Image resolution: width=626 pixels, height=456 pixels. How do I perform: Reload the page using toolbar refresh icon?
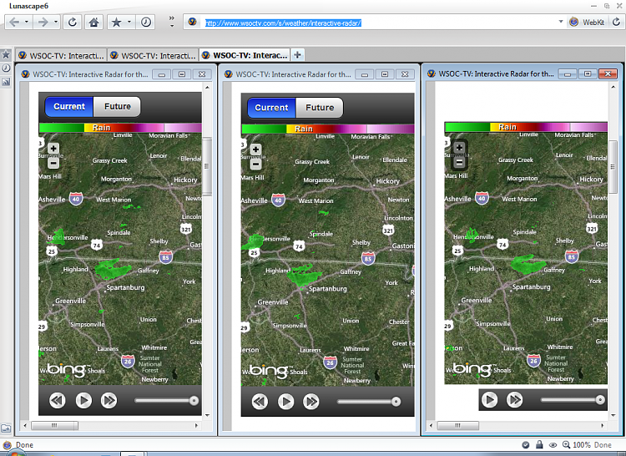(73, 22)
